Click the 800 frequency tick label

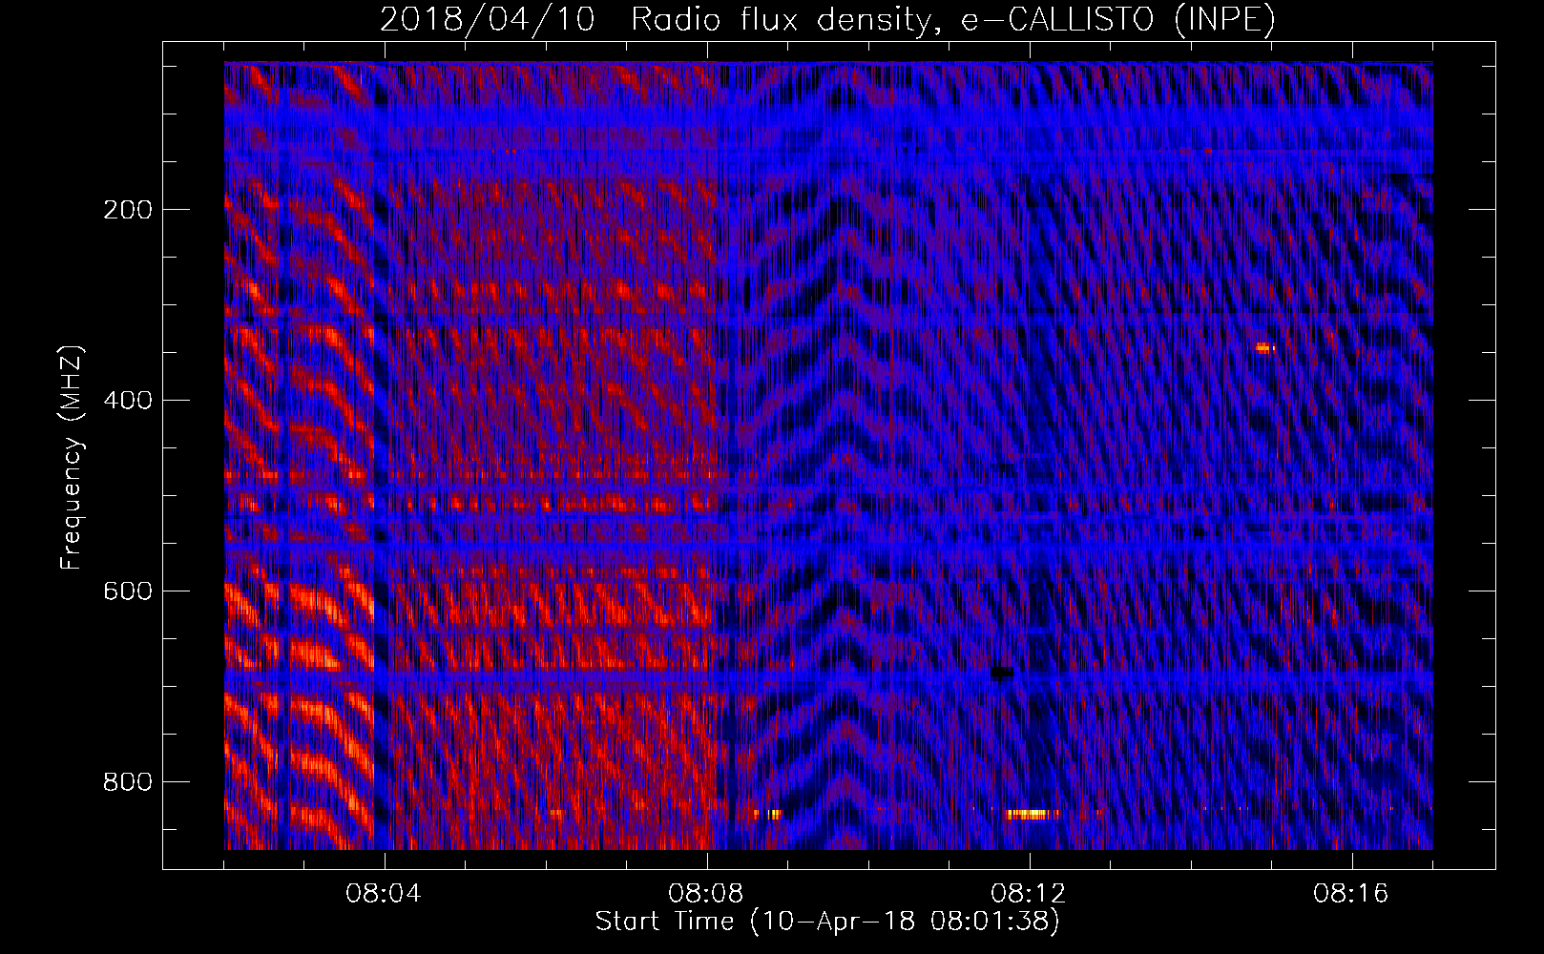click(x=128, y=782)
